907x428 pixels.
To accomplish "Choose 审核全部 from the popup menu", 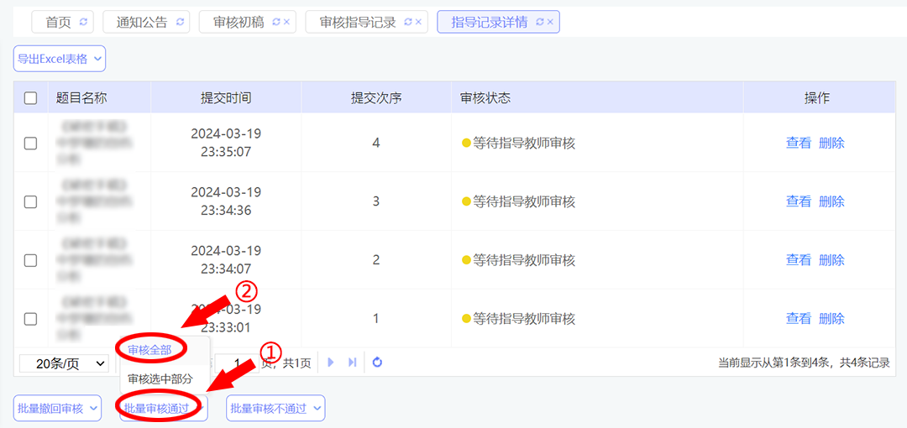I will tap(149, 349).
